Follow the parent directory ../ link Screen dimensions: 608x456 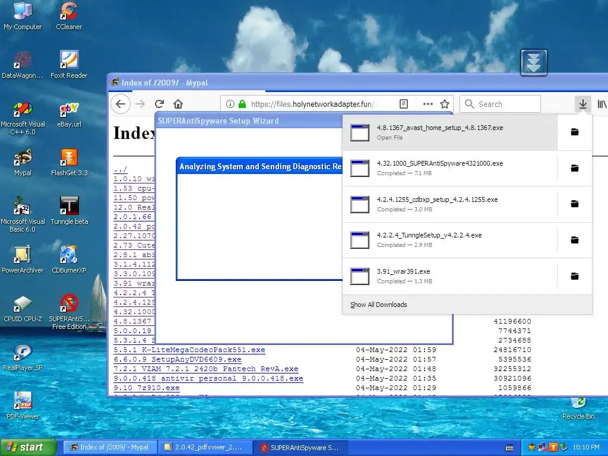click(x=120, y=169)
